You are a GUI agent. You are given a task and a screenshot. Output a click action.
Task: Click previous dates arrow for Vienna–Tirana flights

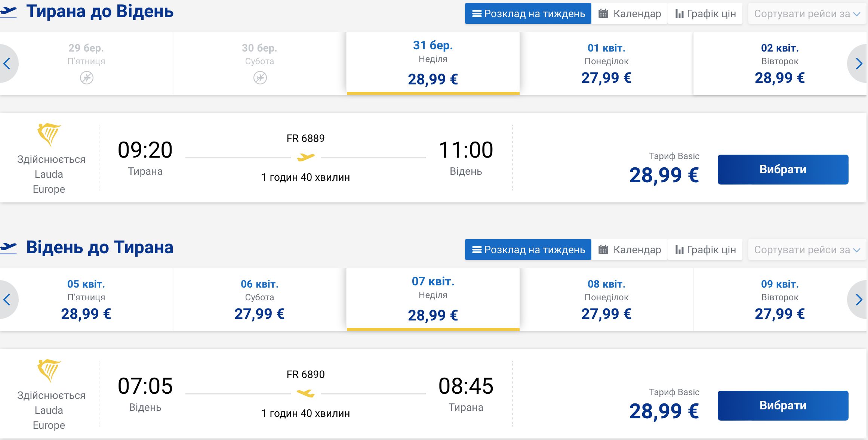(x=7, y=300)
